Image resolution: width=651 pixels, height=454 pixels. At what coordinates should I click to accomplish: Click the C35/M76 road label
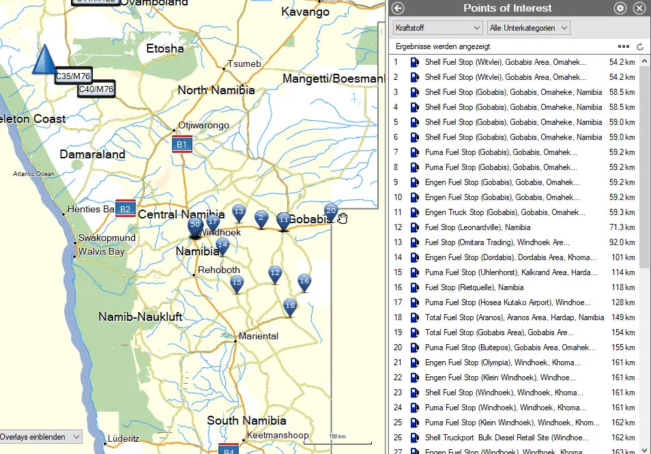(73, 76)
